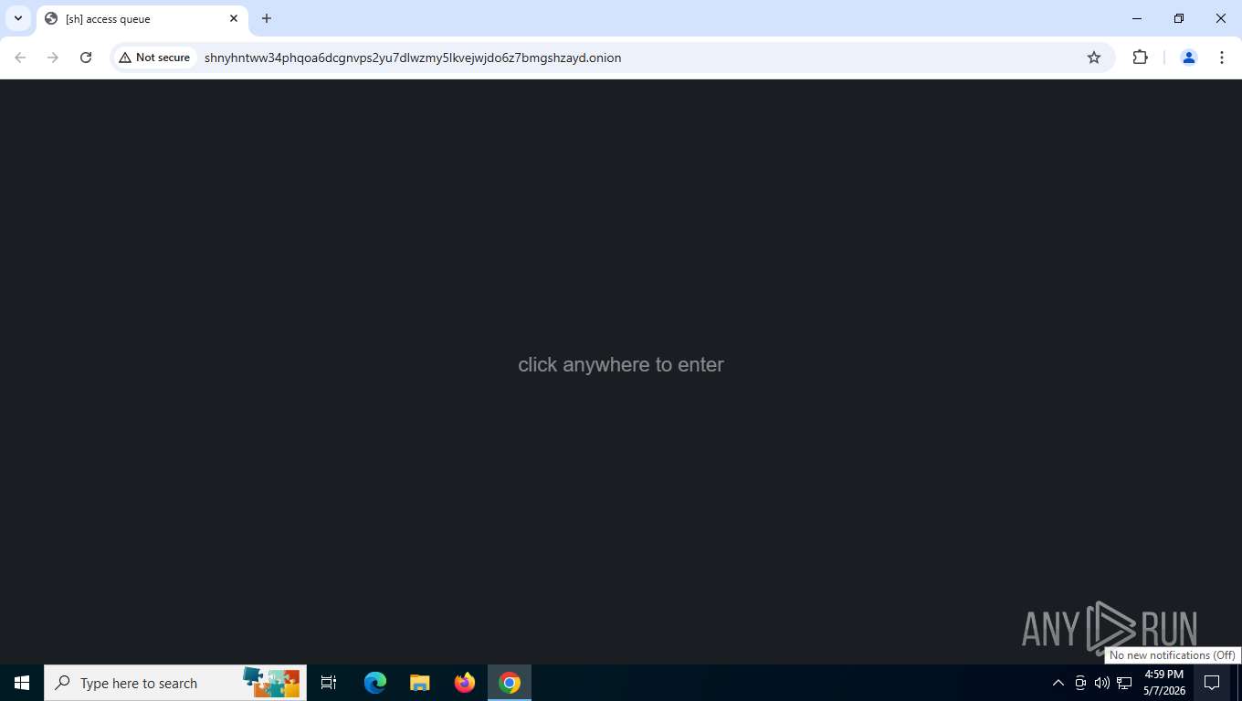
Task: Click the Meet Now camera tray icon
Action: (x=1080, y=683)
